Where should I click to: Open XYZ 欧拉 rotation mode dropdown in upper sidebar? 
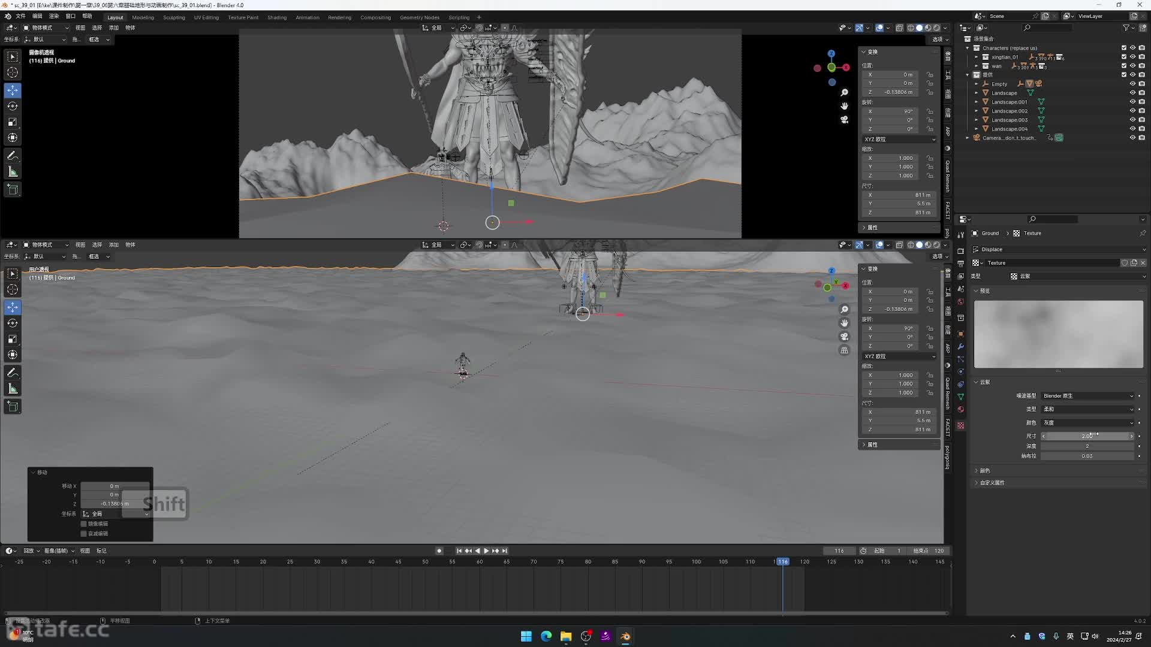[899, 139]
